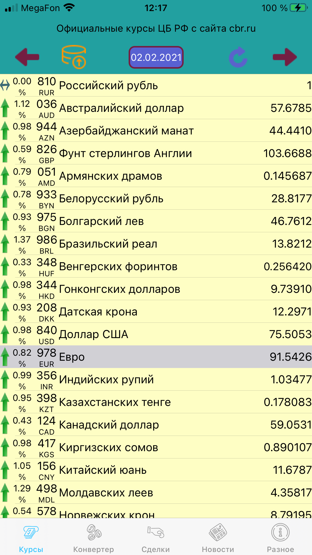Select the Казахстанских тенге row
This screenshot has height=555, width=312.
coord(156,402)
